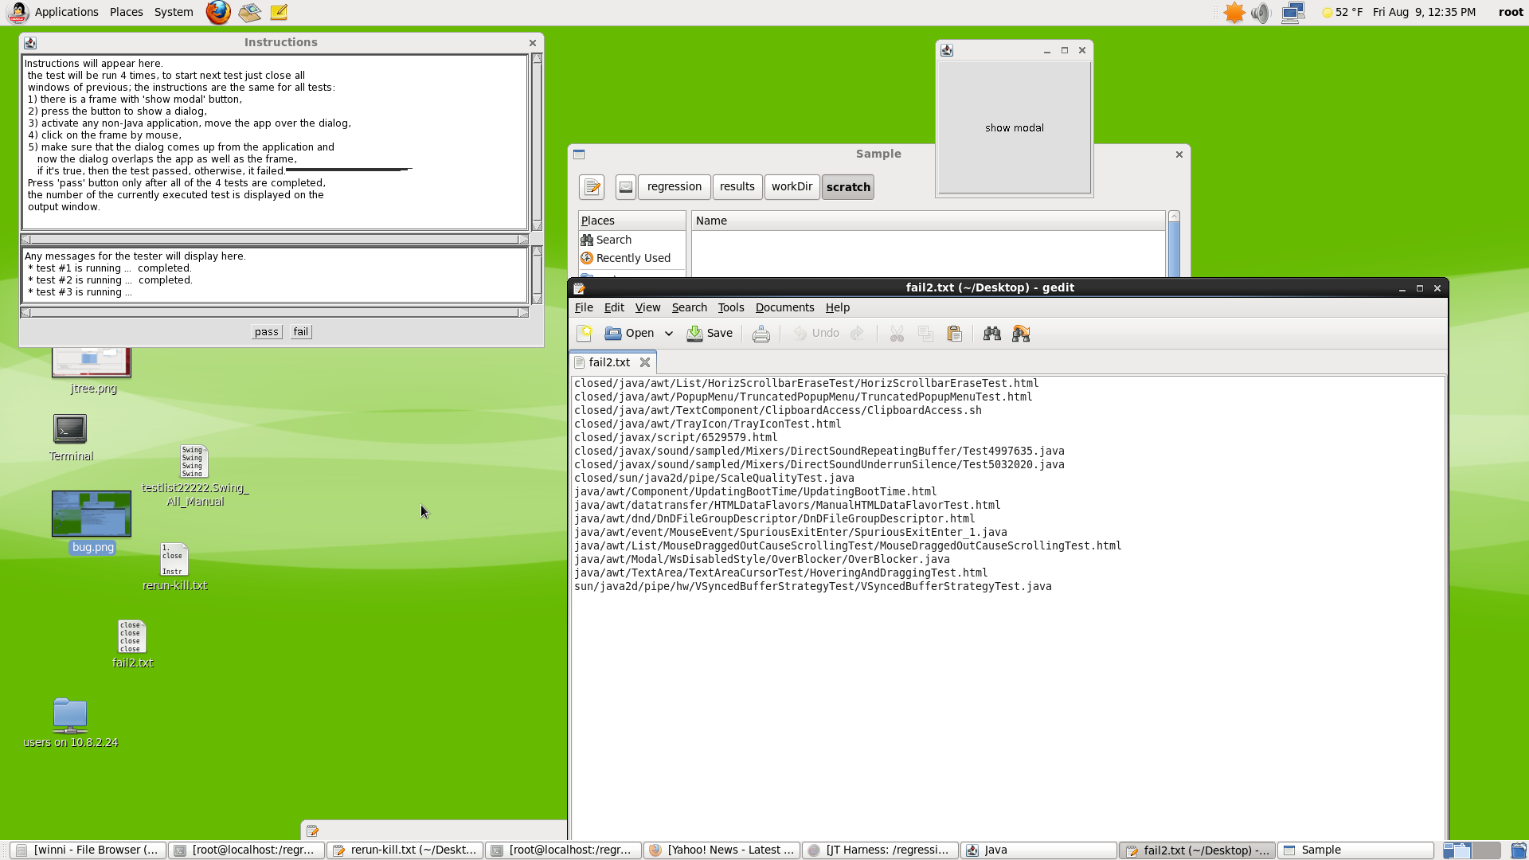Select the scratch path button
This screenshot has height=860, width=1529.
coord(847,187)
